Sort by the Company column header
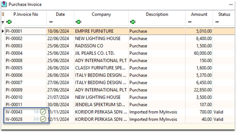Viewport: 236px width, 132px height. click(x=101, y=14)
